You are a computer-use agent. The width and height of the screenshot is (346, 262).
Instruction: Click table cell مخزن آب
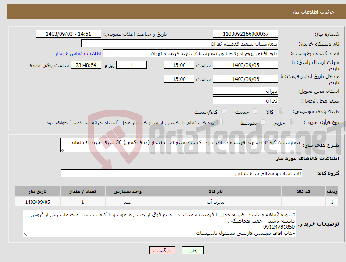(215, 202)
